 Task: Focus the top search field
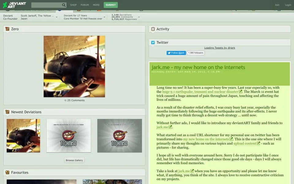coord(47,5)
